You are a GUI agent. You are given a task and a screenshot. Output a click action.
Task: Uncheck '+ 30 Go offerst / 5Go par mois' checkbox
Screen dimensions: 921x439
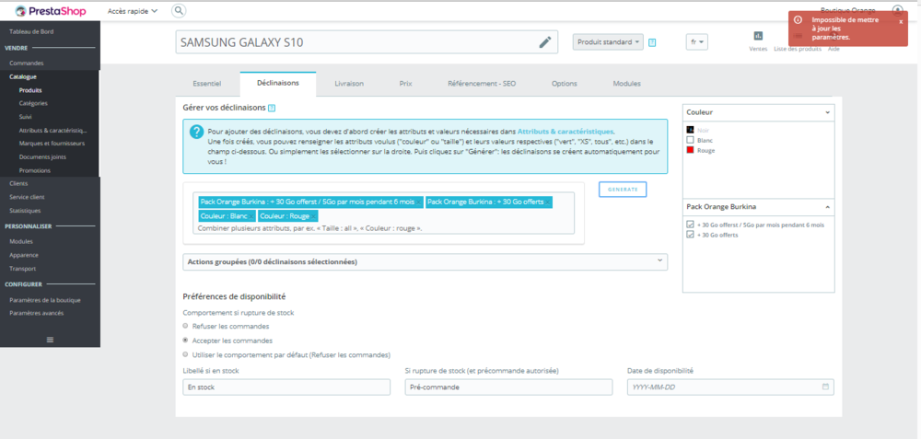tap(690, 225)
